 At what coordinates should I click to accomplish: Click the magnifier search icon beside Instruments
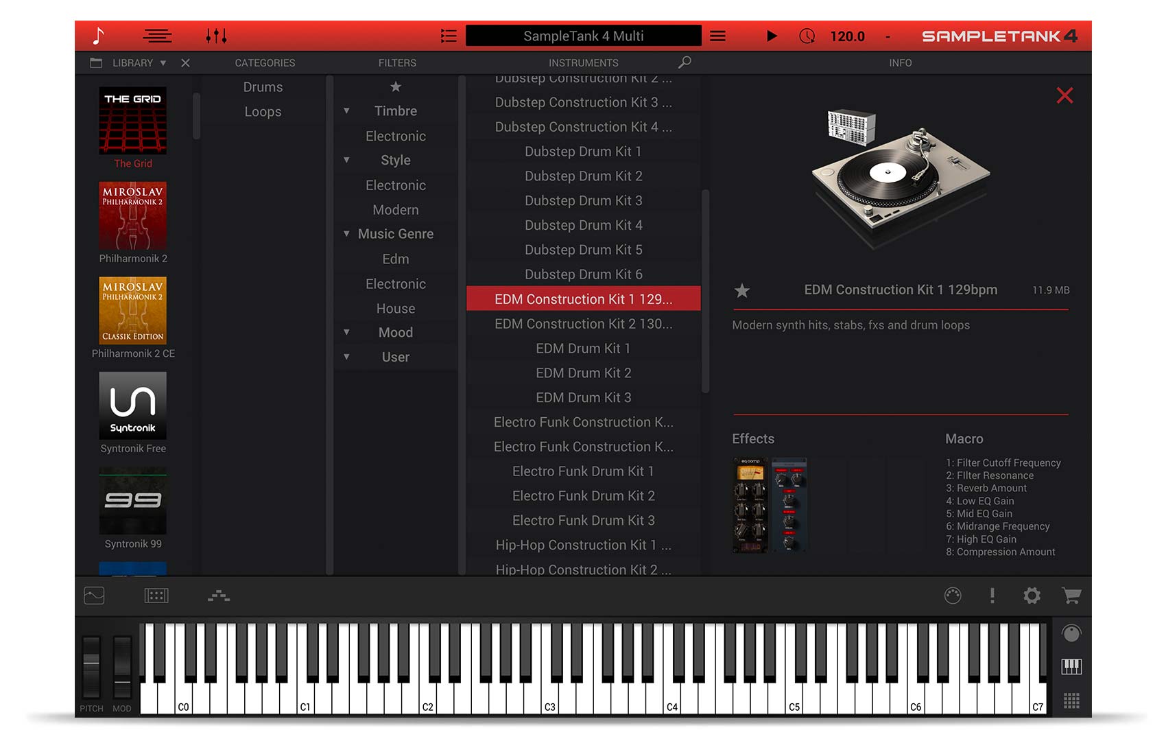point(684,62)
